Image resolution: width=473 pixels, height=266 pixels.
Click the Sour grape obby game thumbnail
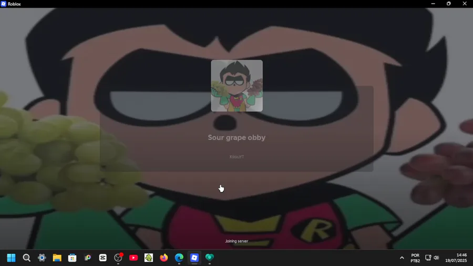coord(237,86)
